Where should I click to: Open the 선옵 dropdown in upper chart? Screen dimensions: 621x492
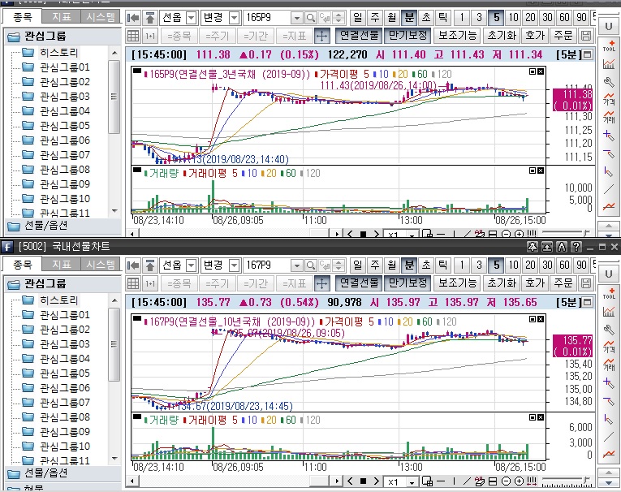click(191, 18)
